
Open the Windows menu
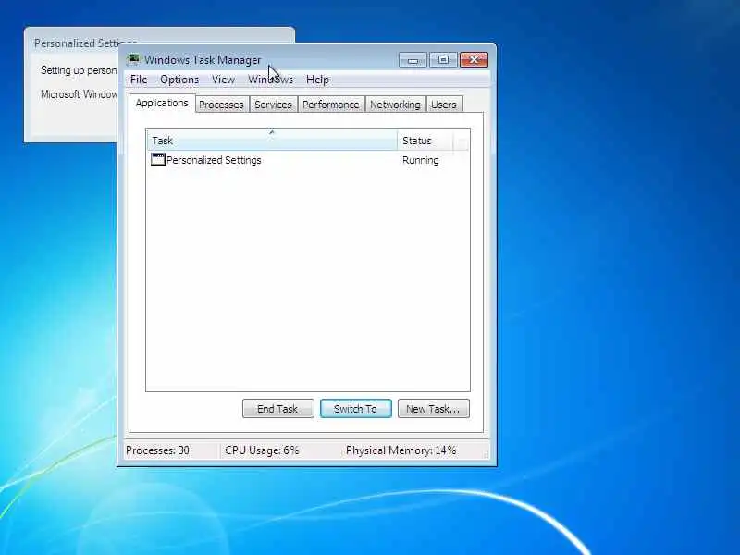click(270, 80)
